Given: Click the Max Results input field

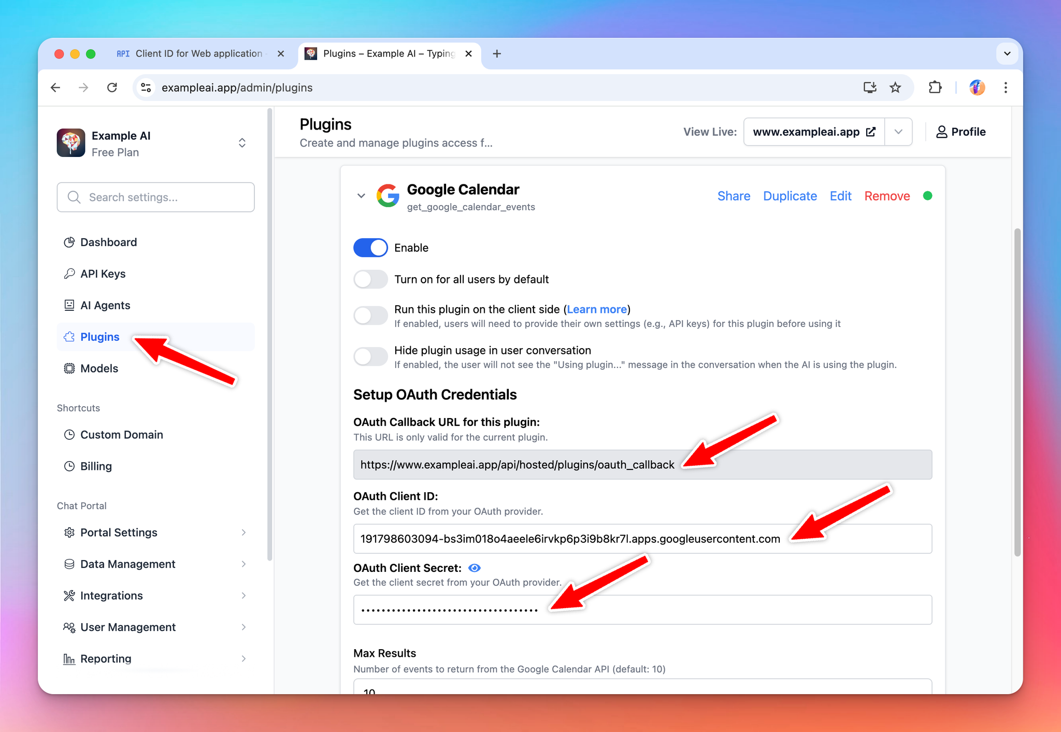Looking at the screenshot, I should pyautogui.click(x=642, y=687).
